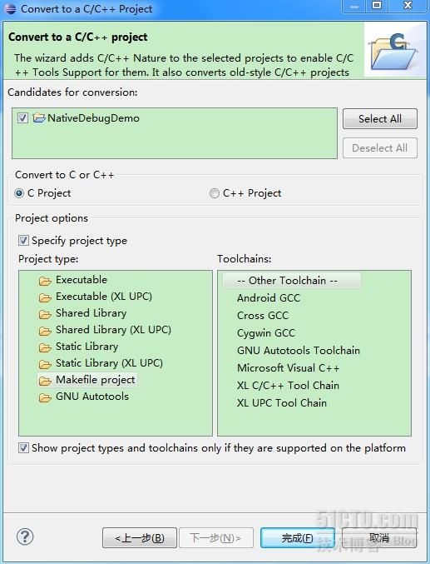
Task: Click the Executable (XL UPC) folder icon
Action: coord(45,297)
